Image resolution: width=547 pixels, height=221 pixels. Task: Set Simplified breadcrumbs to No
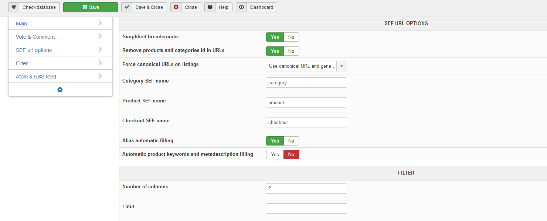pyautogui.click(x=291, y=37)
